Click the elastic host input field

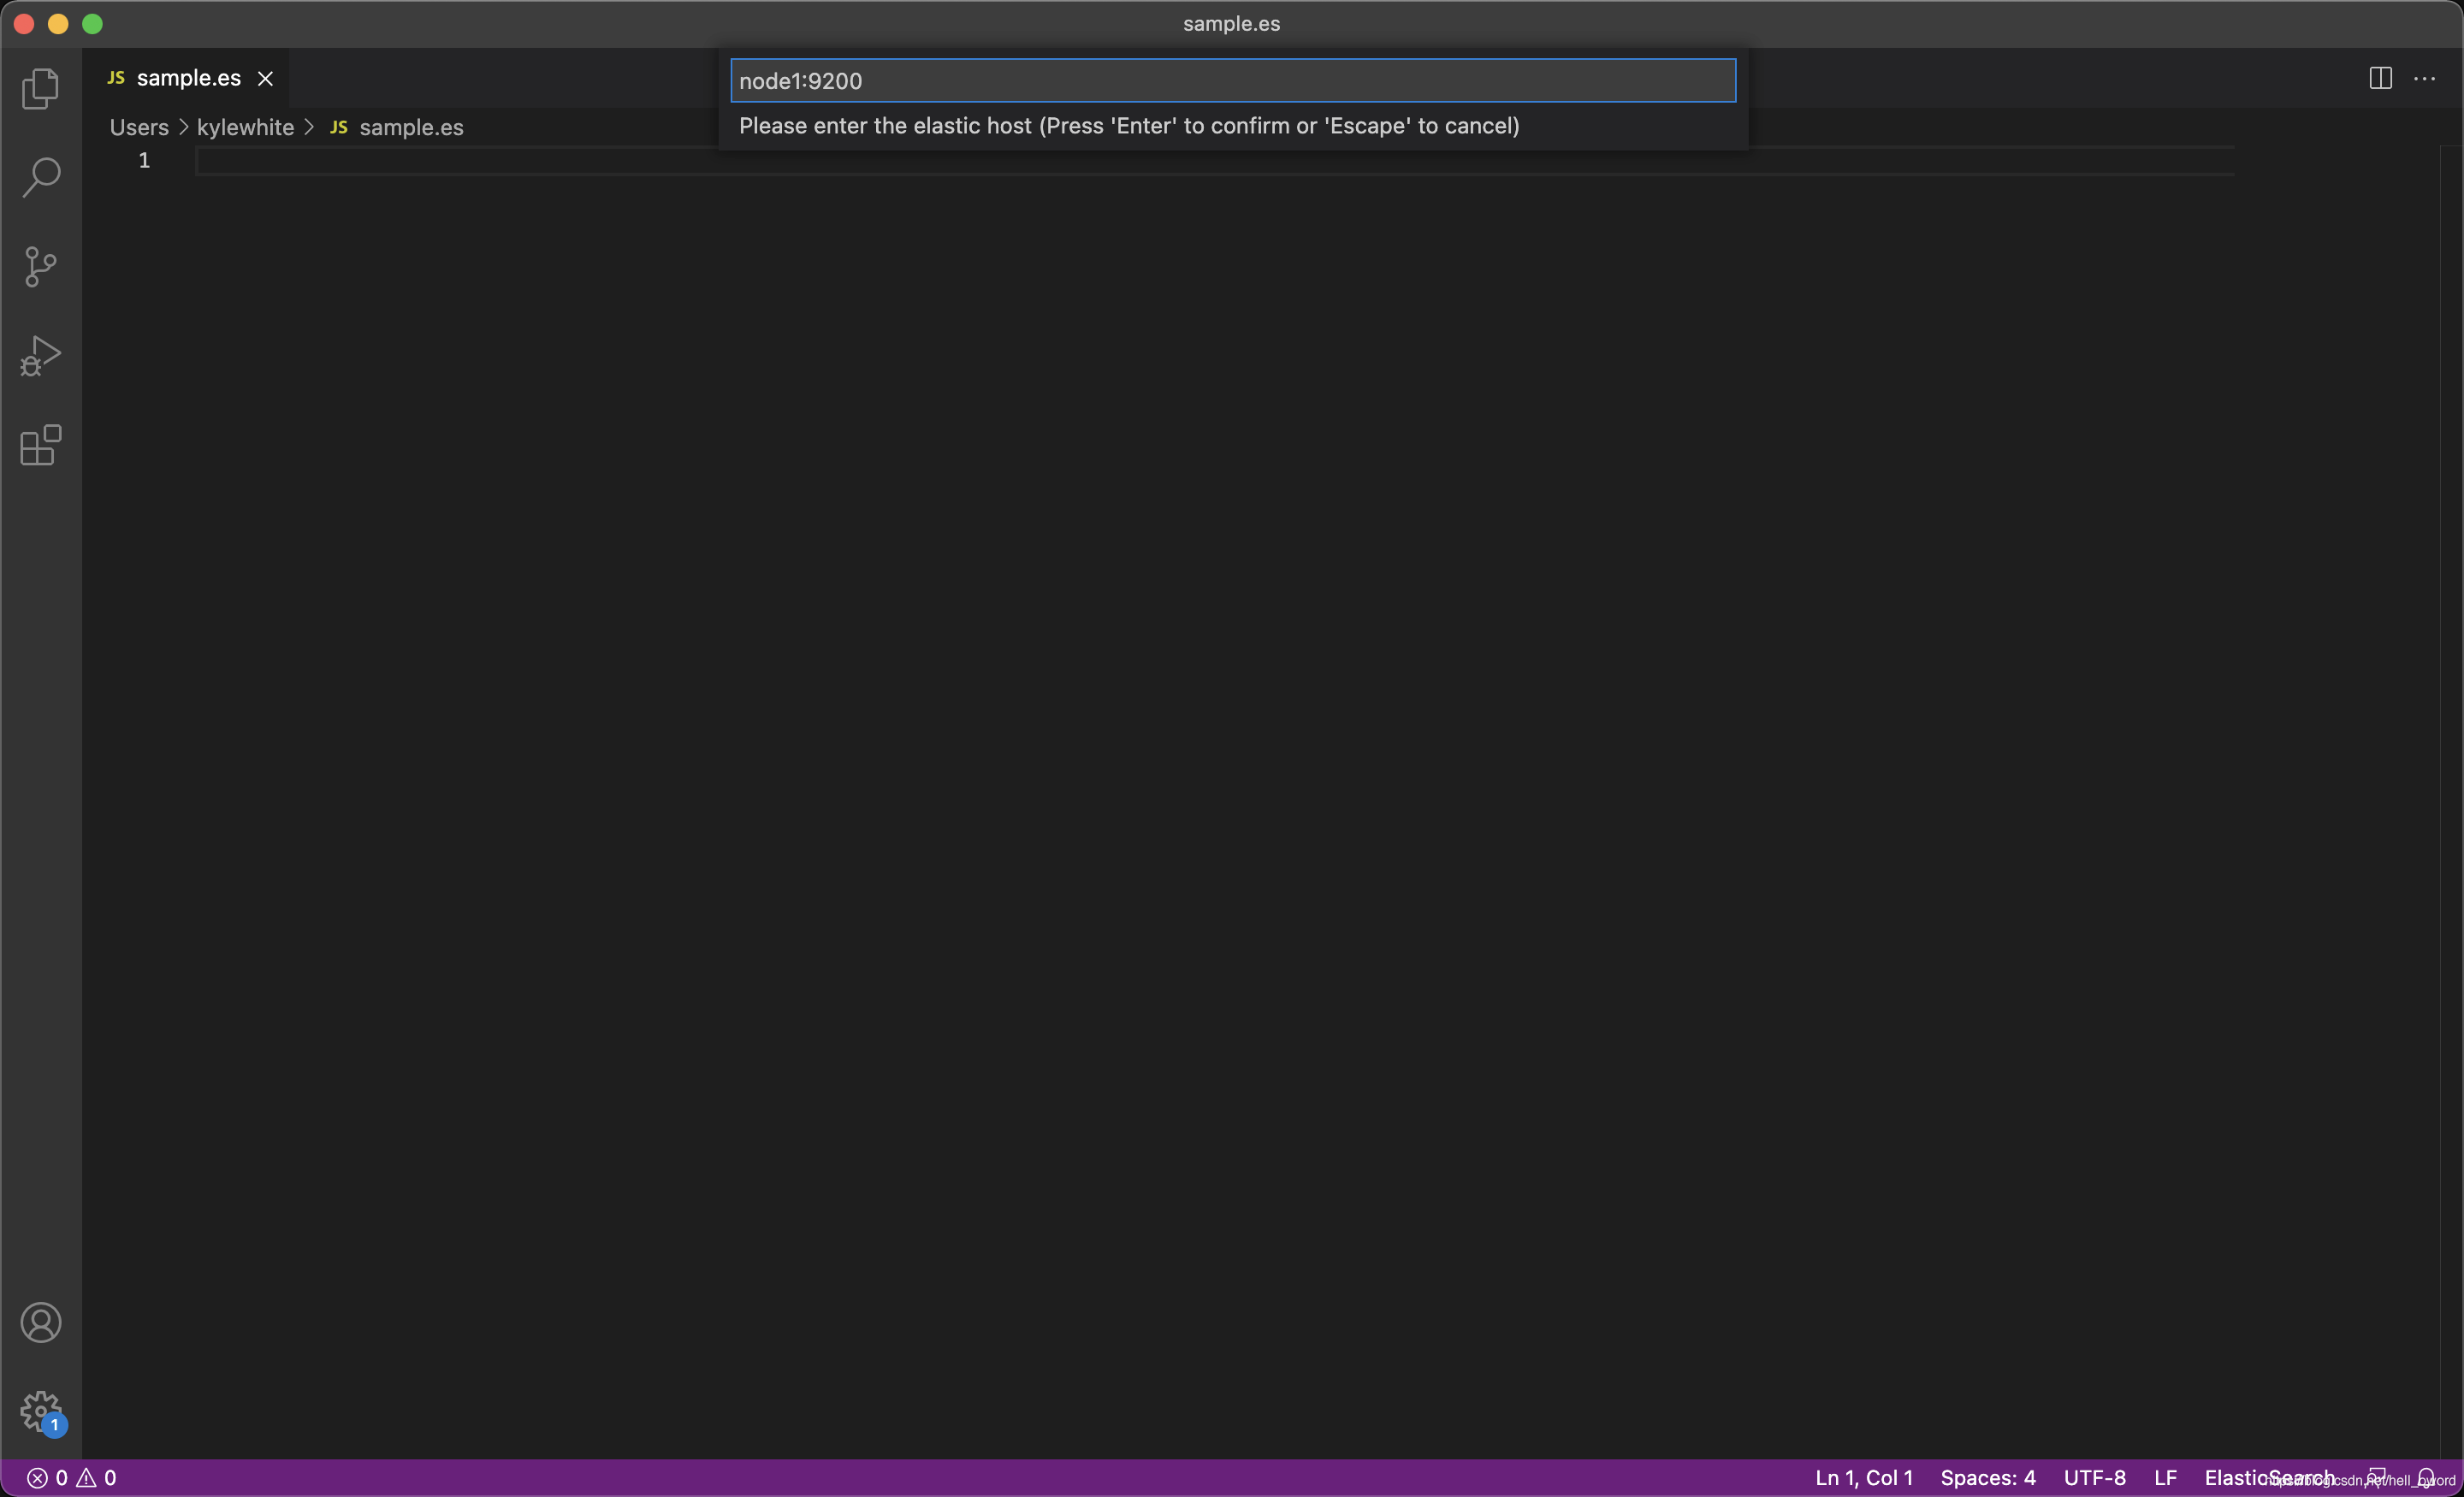tap(1233, 81)
